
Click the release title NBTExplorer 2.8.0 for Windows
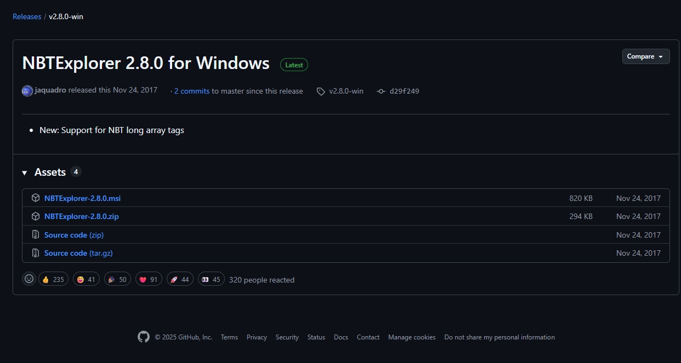(146, 63)
